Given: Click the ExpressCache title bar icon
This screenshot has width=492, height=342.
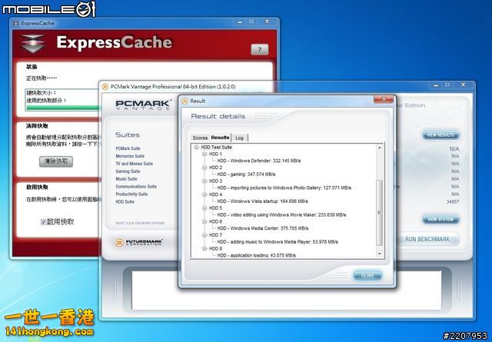Looking at the screenshot, I should tap(16, 24).
